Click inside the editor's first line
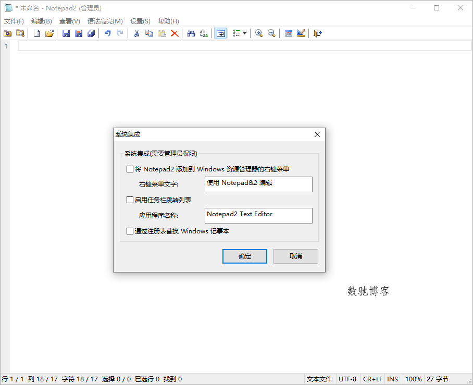This screenshot has width=473, height=385. click(244, 46)
